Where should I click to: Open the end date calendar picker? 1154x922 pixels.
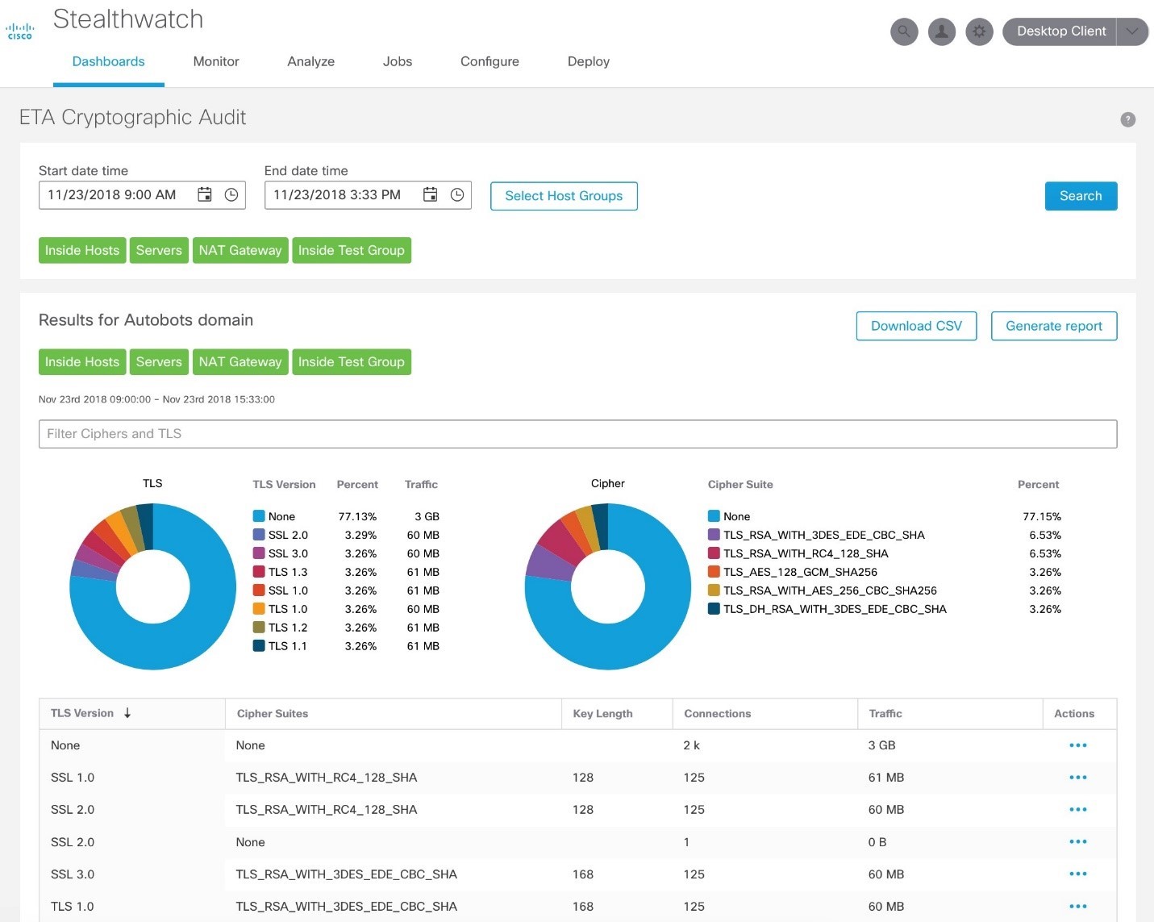click(x=431, y=194)
